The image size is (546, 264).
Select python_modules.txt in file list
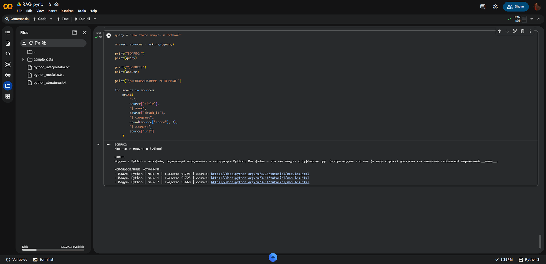[x=49, y=75]
